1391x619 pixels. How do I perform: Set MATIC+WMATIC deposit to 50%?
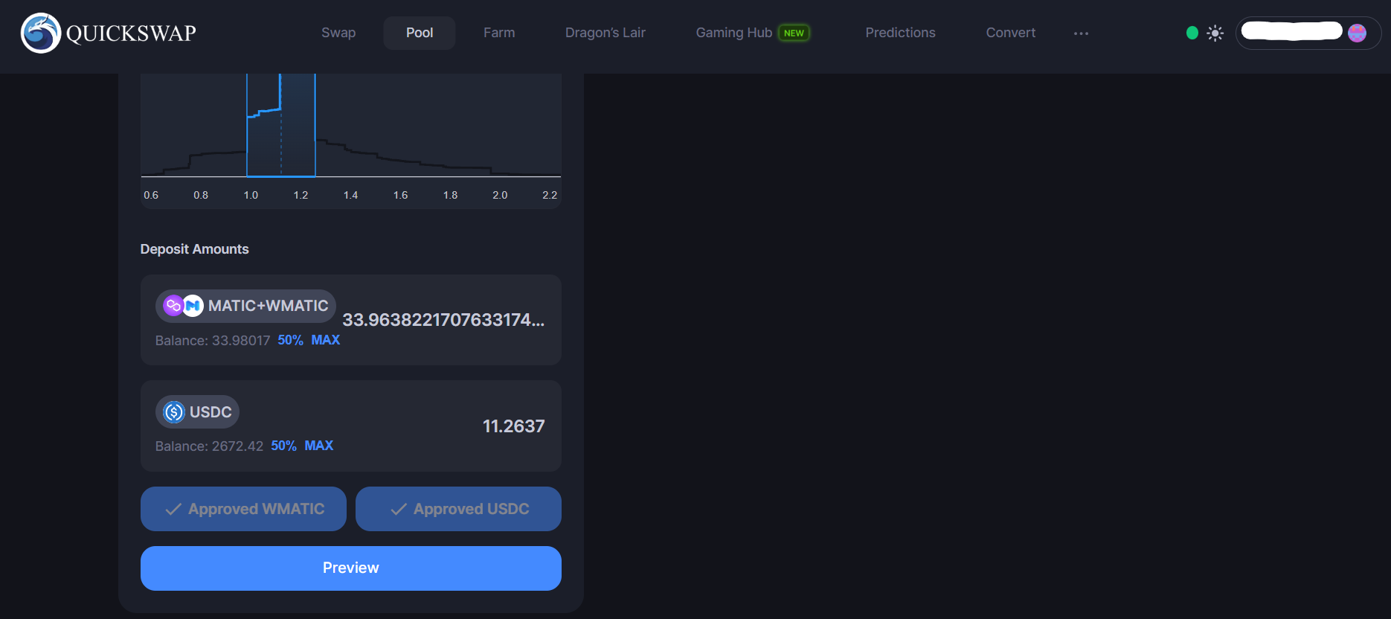(290, 340)
